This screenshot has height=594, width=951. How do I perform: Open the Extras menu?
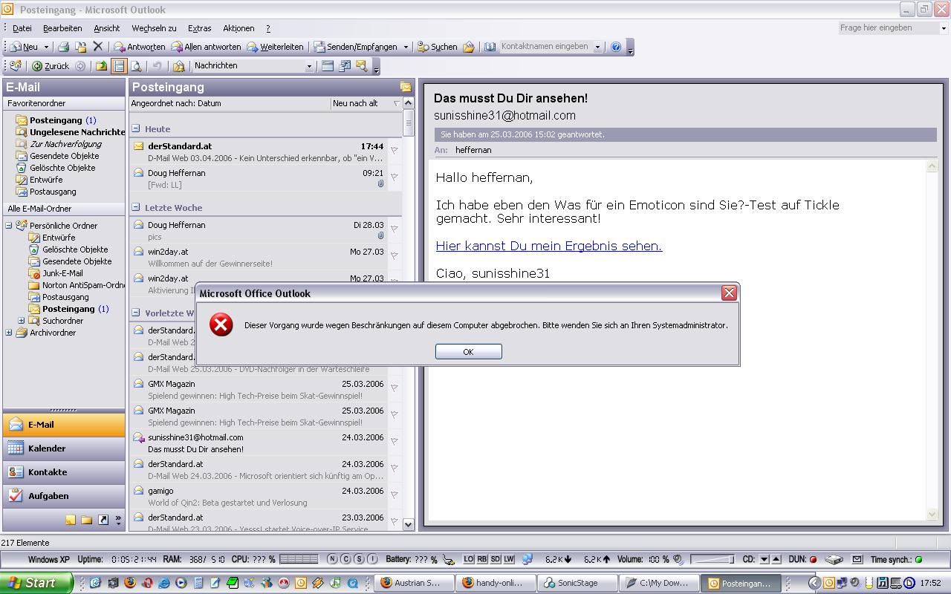(199, 28)
